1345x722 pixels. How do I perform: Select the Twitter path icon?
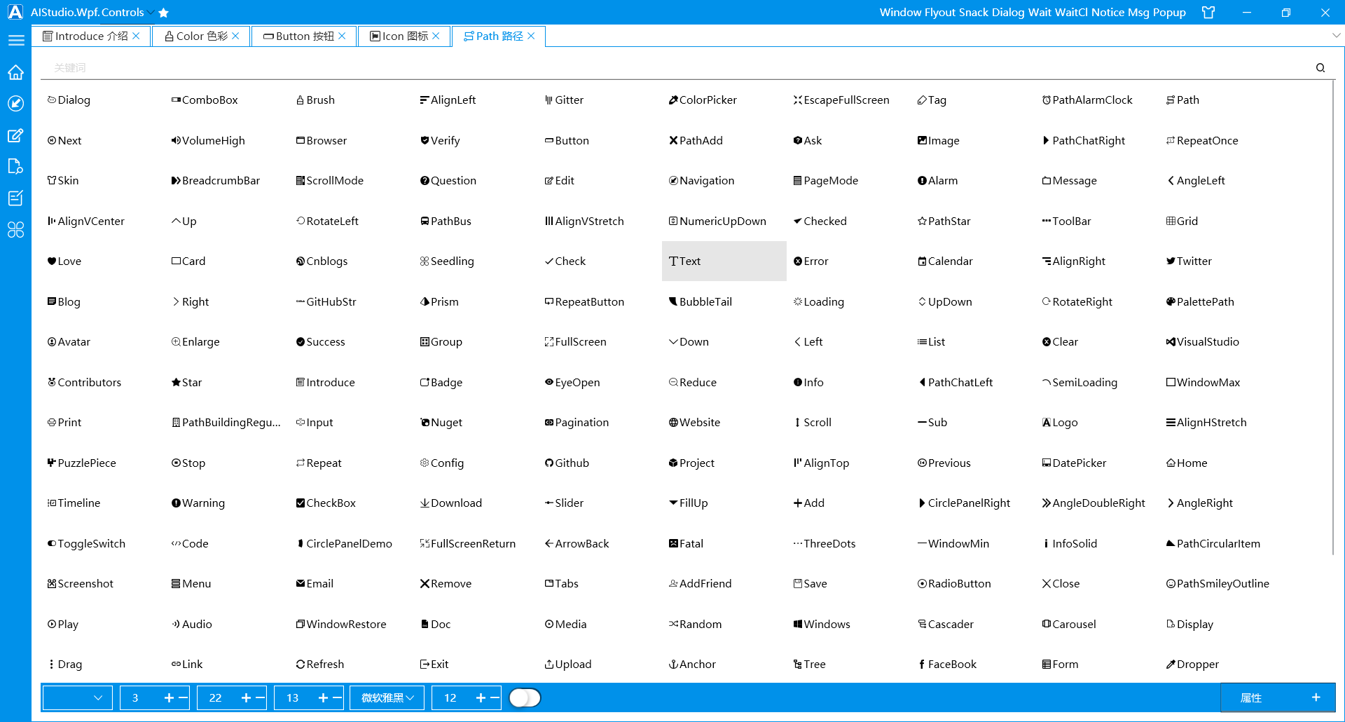[1189, 261]
